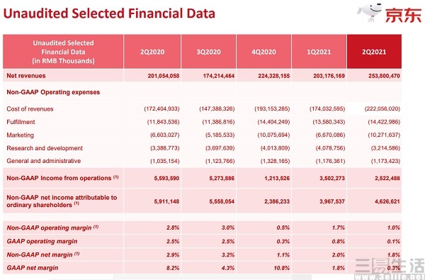Click Research and development row label

click(x=45, y=148)
